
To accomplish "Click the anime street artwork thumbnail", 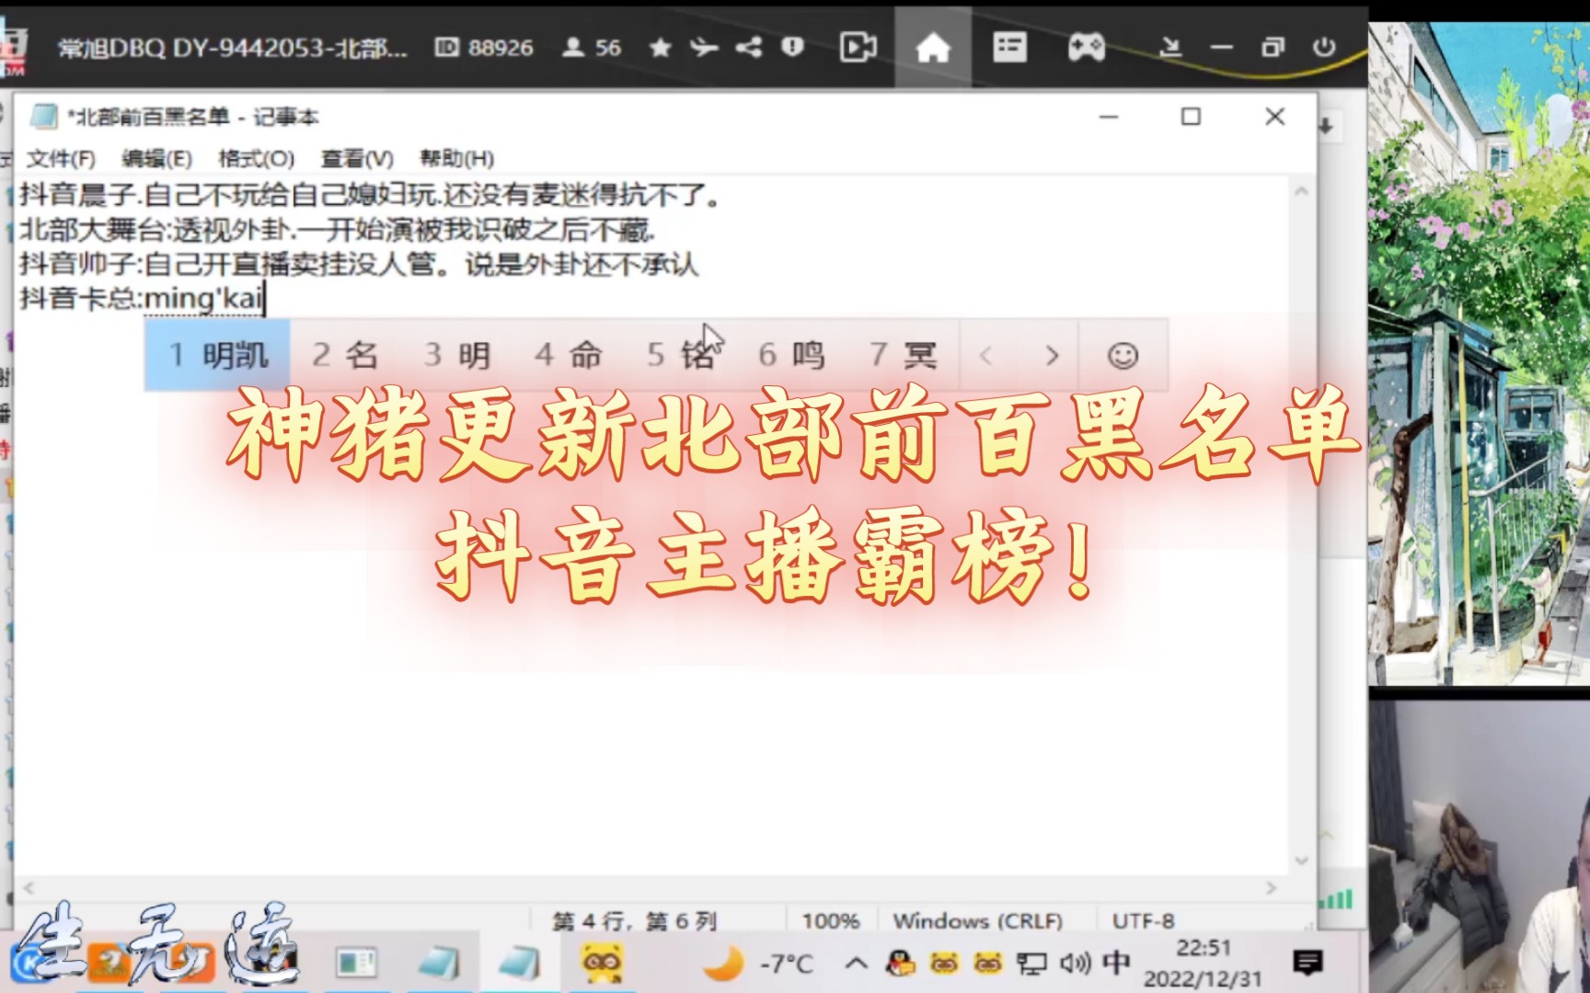I will (1479, 353).
